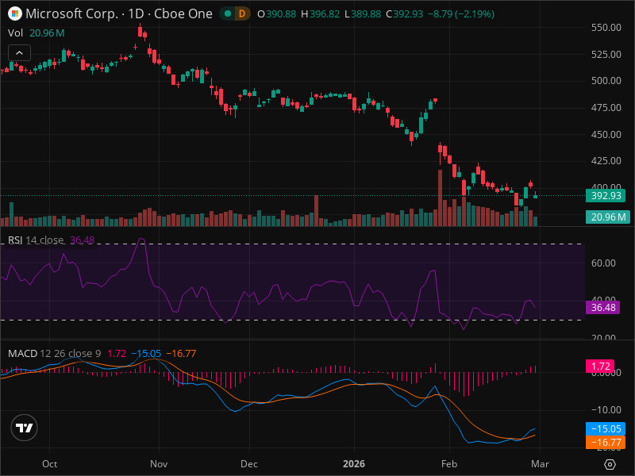Click the Microsoft logo icon

15,13
